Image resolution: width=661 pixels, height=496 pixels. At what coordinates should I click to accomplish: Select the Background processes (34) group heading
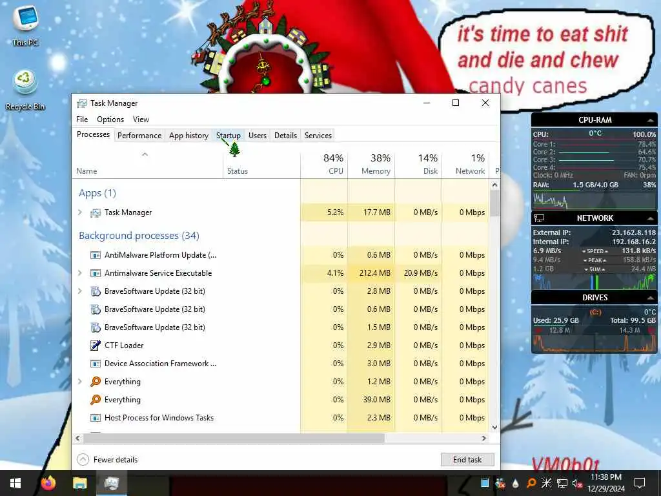(x=139, y=236)
